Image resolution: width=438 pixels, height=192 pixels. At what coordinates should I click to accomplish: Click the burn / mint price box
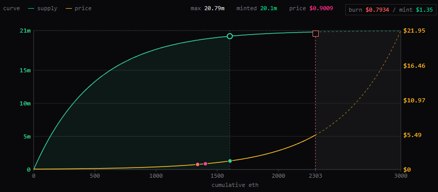pos(391,10)
